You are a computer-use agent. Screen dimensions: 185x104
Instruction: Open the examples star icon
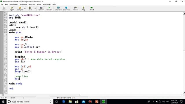(20, 8)
